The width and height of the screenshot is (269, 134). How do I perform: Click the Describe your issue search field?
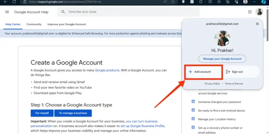tap(129, 12)
